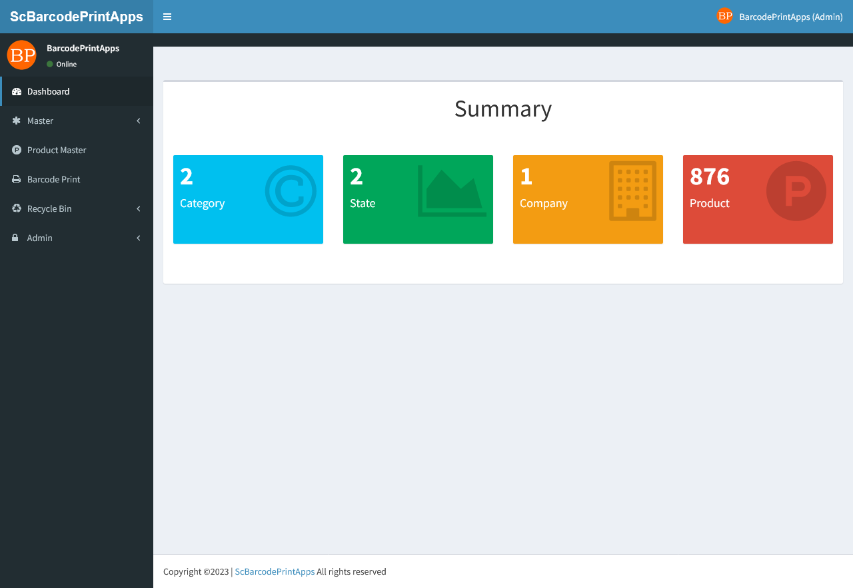Click the Barcode Print printer icon
Screen dimensions: 853x588
click(17, 180)
